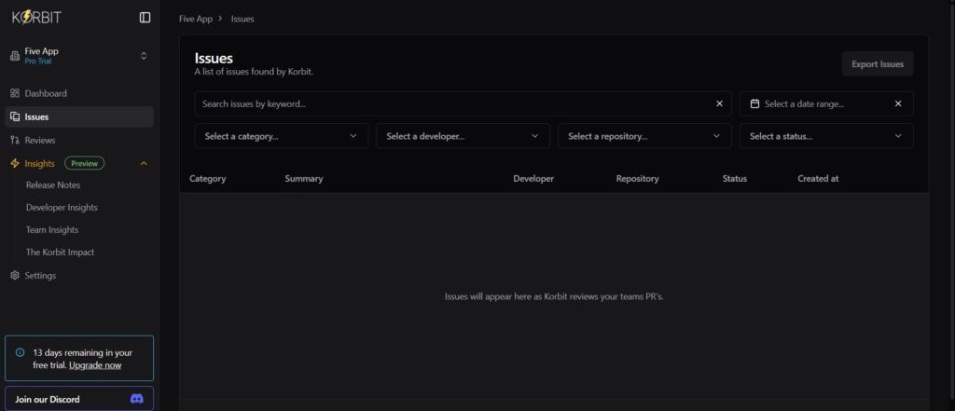Click the info icon in trial notice
Viewport: 955px width, 411px height.
(x=21, y=352)
